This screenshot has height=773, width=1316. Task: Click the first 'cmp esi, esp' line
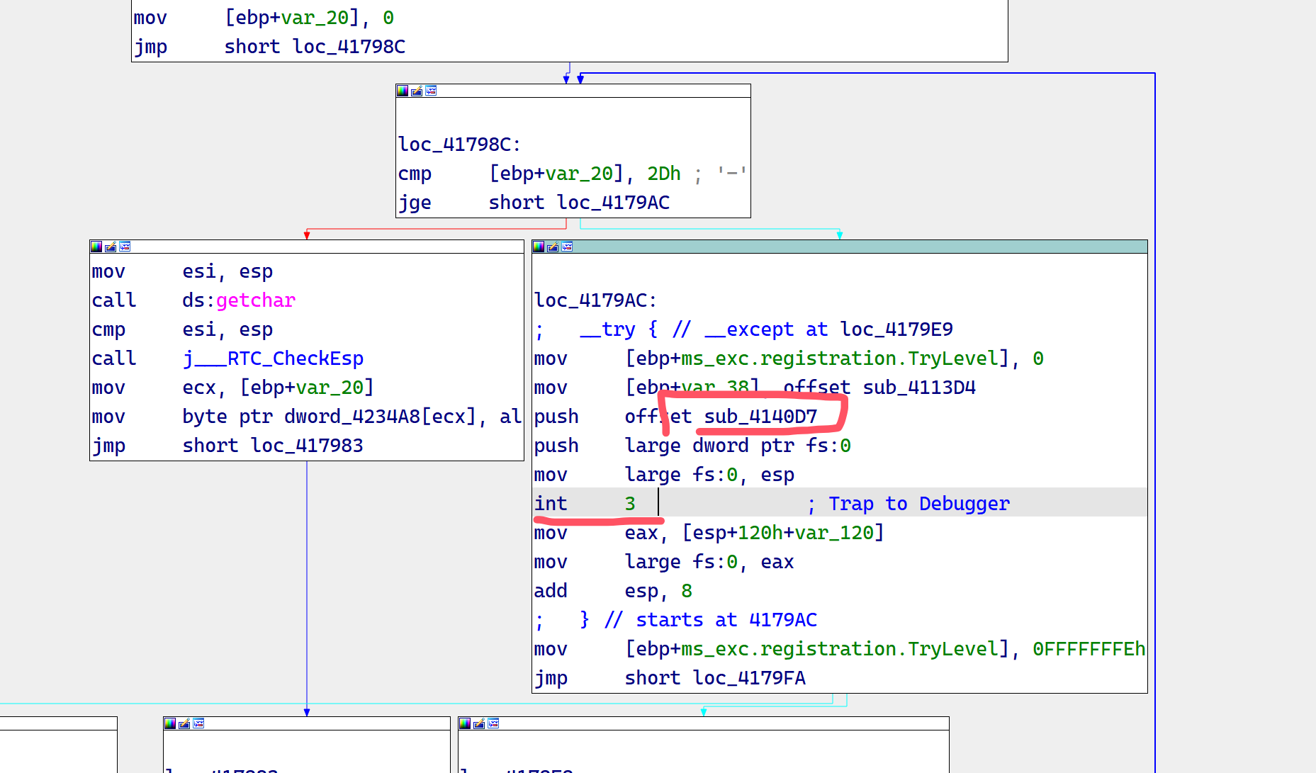click(x=182, y=329)
